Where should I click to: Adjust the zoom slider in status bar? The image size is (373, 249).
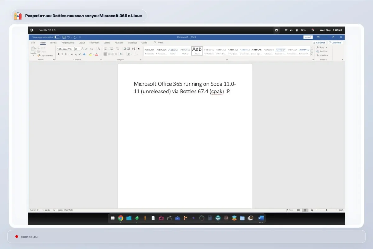pos(326,210)
